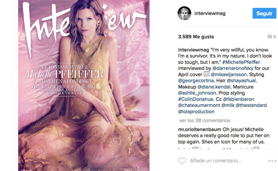The height and width of the screenshot is (171, 278).
Task: Visit the @fabienbaron profile
Action: coord(239,99)
